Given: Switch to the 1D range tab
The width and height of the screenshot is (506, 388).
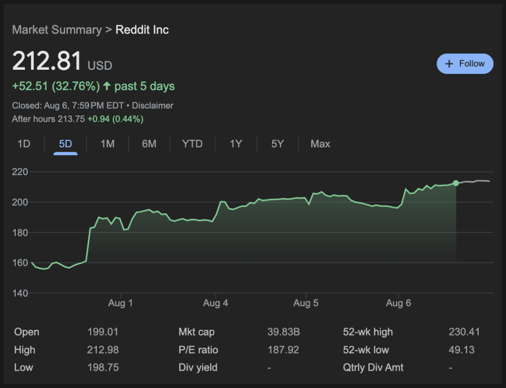Looking at the screenshot, I should [x=24, y=144].
